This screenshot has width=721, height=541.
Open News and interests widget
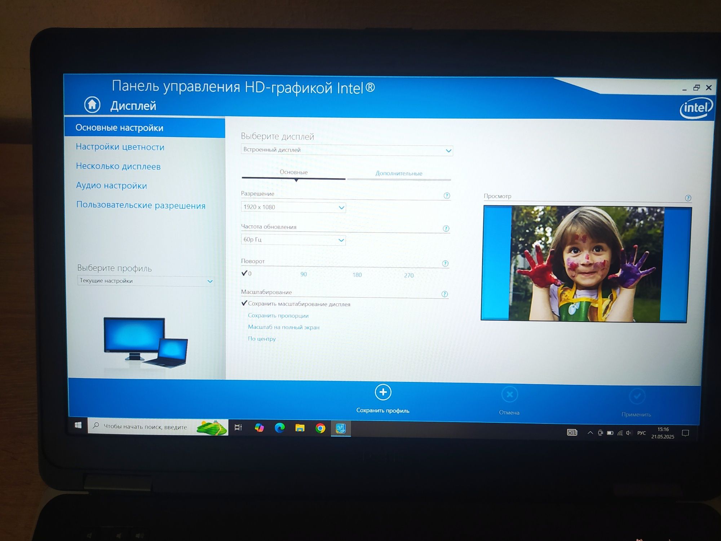[572, 432]
